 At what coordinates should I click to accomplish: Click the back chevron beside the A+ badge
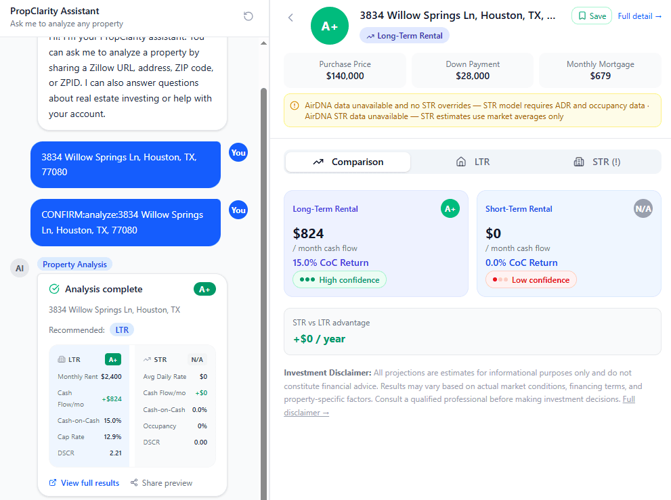click(x=290, y=18)
